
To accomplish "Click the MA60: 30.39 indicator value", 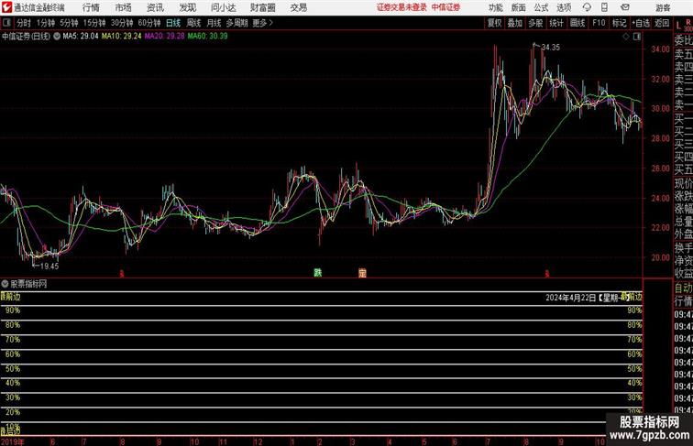I will coord(208,37).
